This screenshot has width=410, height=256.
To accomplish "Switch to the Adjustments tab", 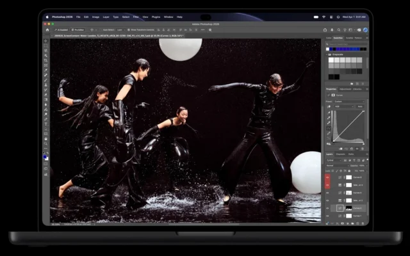I will click(345, 89).
